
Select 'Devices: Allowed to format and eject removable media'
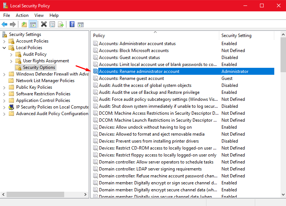(x=183, y=134)
